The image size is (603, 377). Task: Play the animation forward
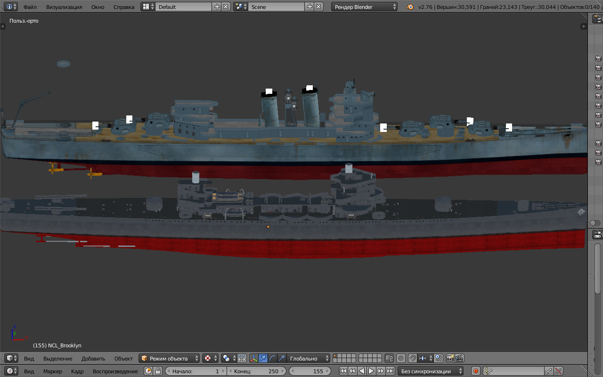371,371
